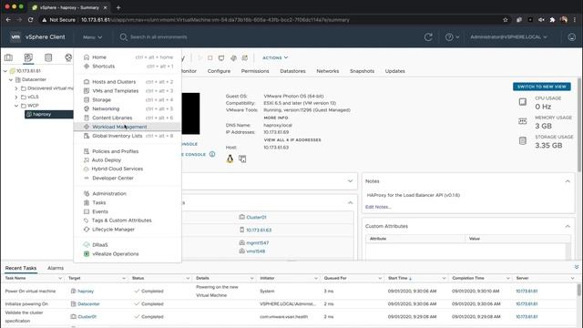Click the edit settings toolbar icon
The height and width of the screenshot is (328, 583).
point(233,57)
